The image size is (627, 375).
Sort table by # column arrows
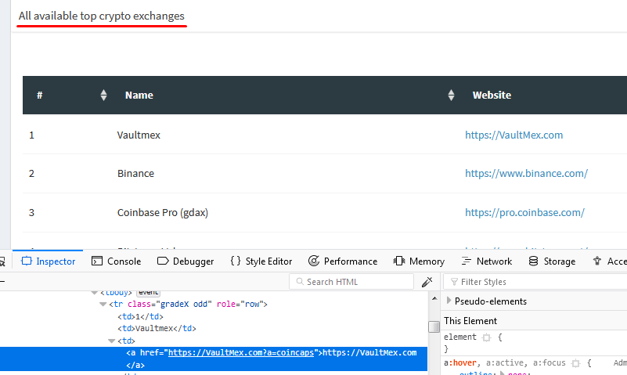coord(103,96)
